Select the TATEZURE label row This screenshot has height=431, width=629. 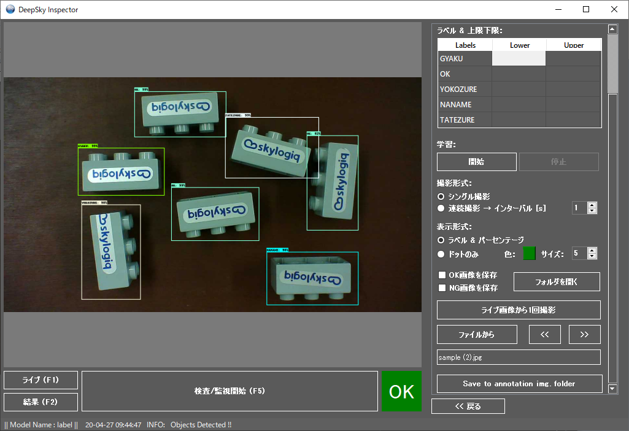pos(465,120)
